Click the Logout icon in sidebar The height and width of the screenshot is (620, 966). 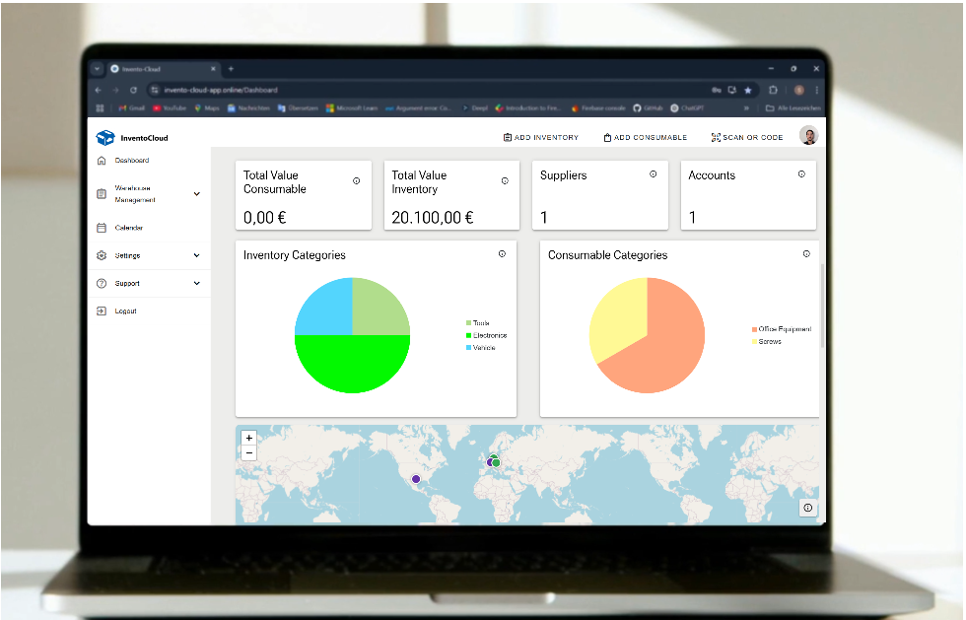coord(102,311)
